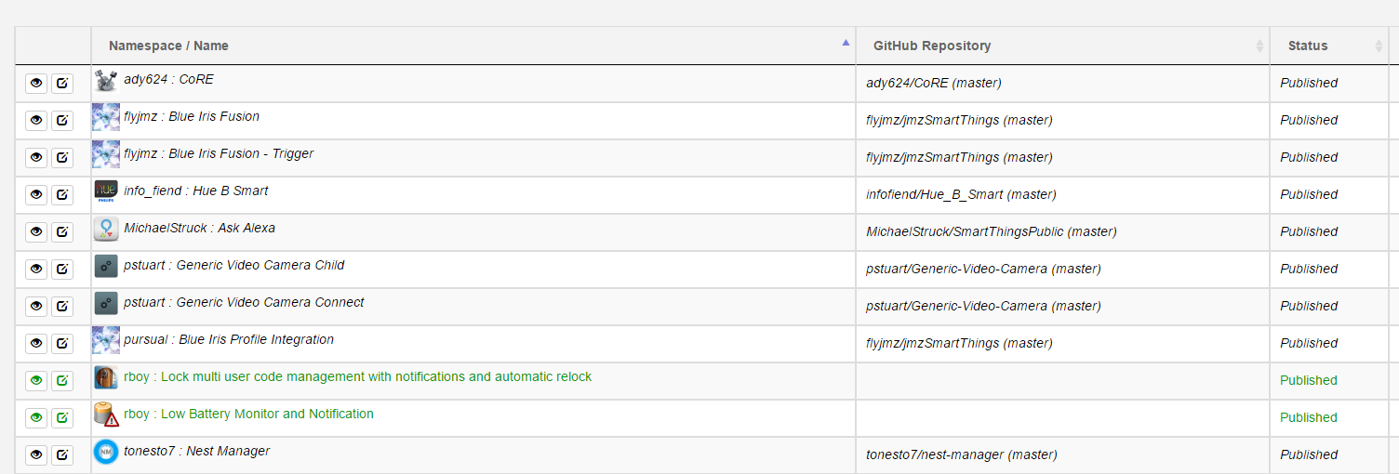Click the door lock thumbnail in rboy Lock row
Viewport: 1399px width, 474px height.
pyautogui.click(x=106, y=378)
